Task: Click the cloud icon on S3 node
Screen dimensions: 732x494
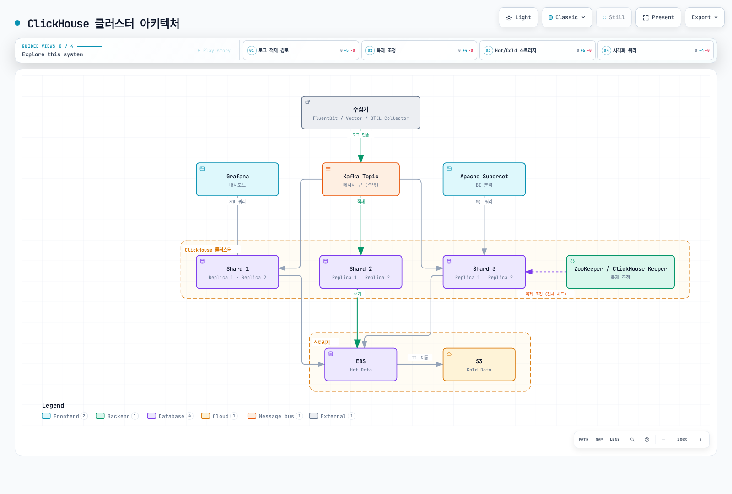Action: click(449, 354)
